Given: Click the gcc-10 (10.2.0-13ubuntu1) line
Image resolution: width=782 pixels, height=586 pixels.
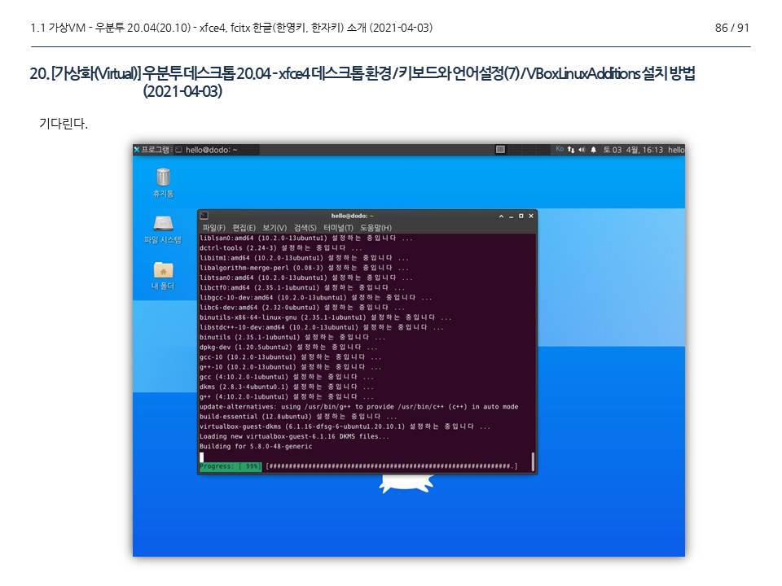Looking at the screenshot, I should coord(290,356).
